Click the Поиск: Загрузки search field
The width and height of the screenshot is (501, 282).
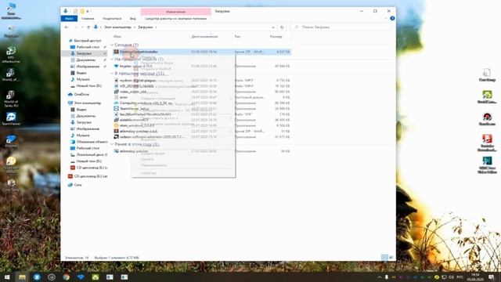[x=341, y=27]
